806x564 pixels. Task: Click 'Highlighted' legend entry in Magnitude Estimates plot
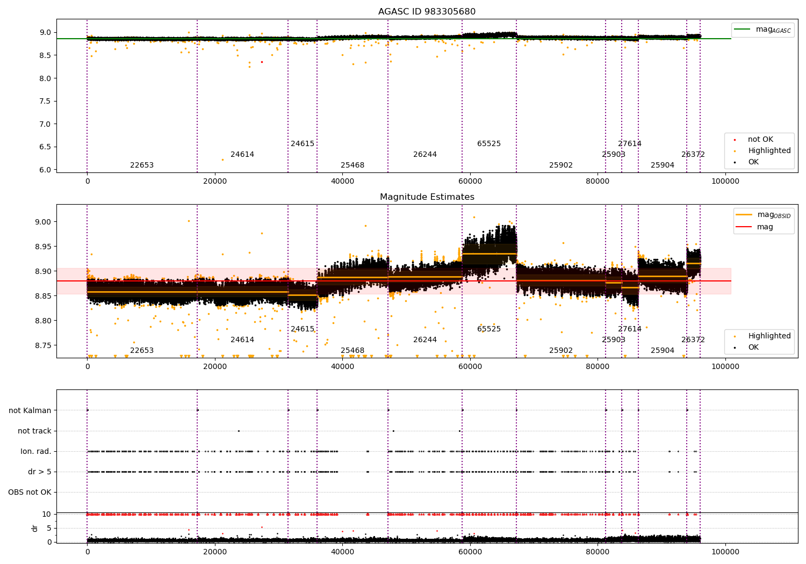click(769, 336)
